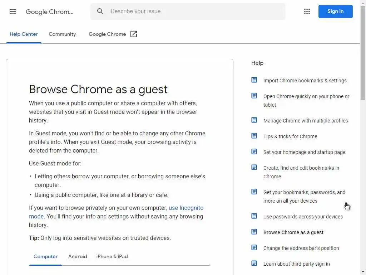Open the Google apps grid

[307, 11]
